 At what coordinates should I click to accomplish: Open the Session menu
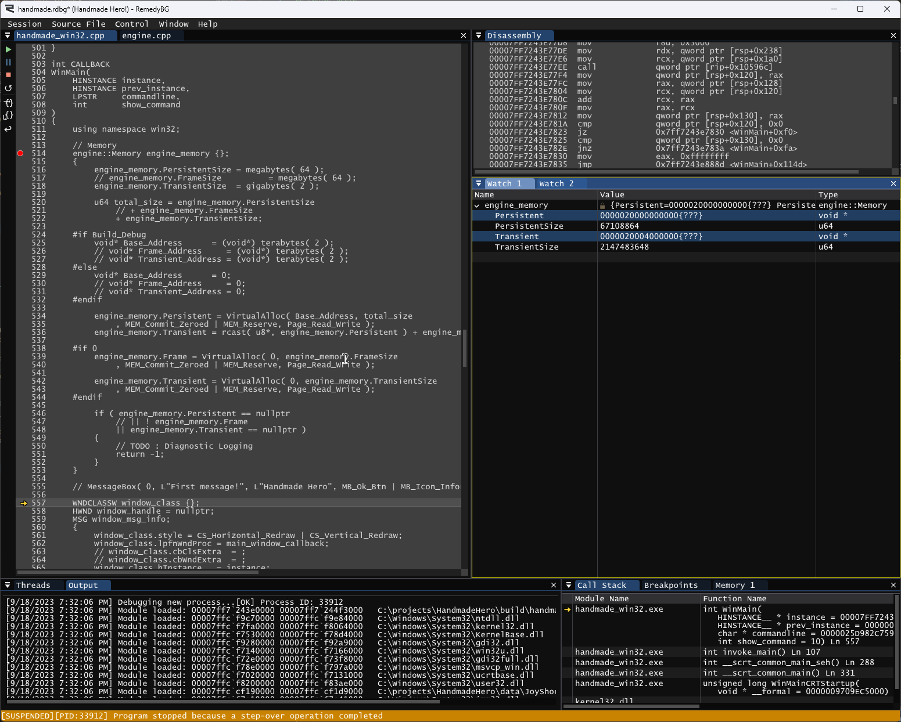pyautogui.click(x=24, y=24)
